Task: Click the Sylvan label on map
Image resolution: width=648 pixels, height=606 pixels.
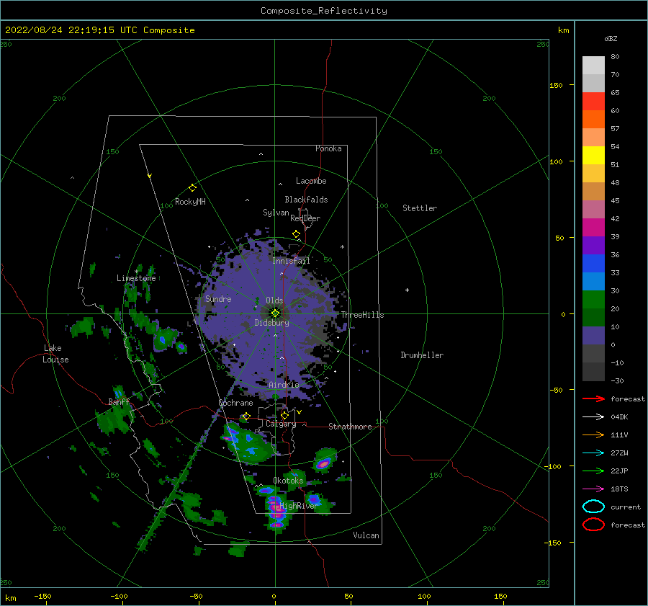Action: click(x=276, y=213)
